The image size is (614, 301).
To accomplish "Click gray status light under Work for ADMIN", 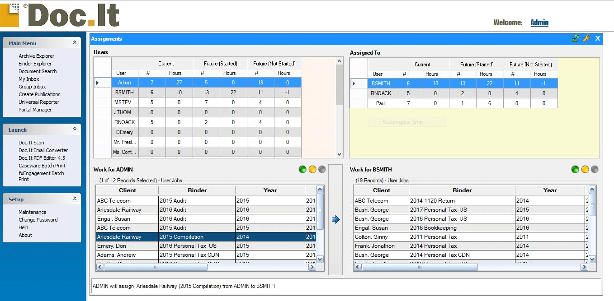I will coord(322,170).
